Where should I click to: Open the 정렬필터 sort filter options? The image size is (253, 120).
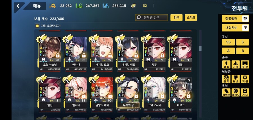tap(235, 19)
